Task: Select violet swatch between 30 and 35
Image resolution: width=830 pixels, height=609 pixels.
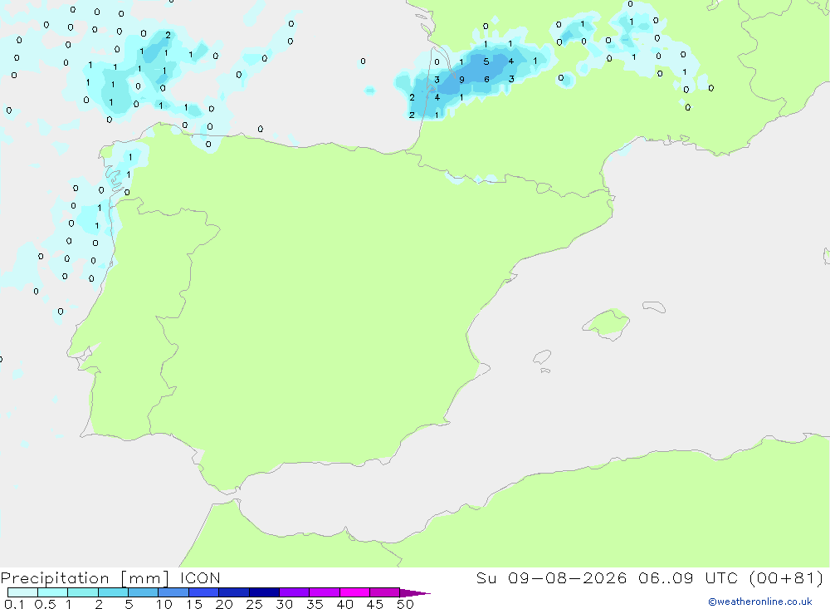Action: tap(295, 592)
